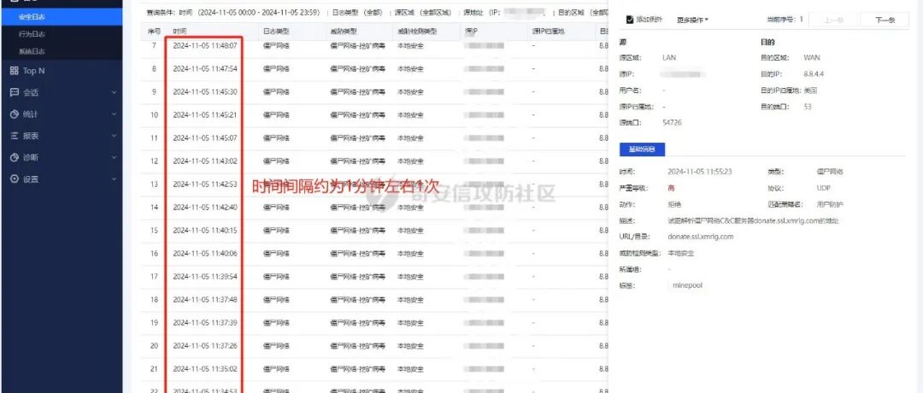Screen dimensions: 923x393
Task: Click the 时间 column header
Action: click(180, 31)
